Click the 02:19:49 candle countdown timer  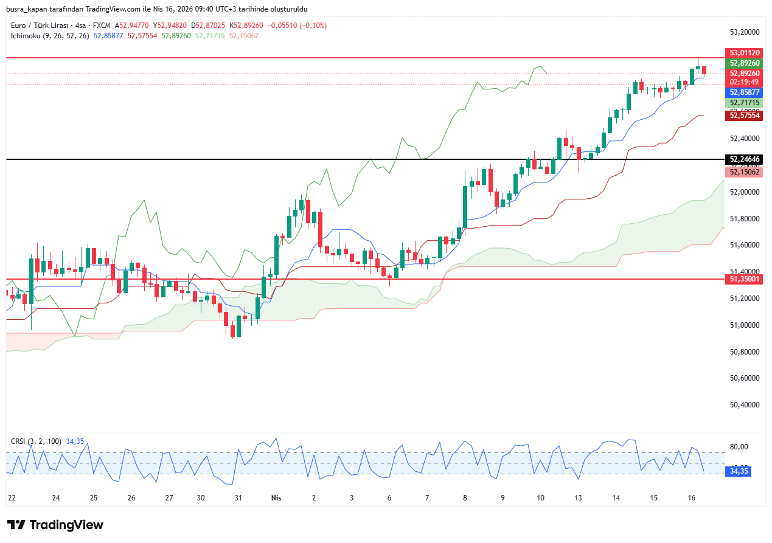(745, 81)
